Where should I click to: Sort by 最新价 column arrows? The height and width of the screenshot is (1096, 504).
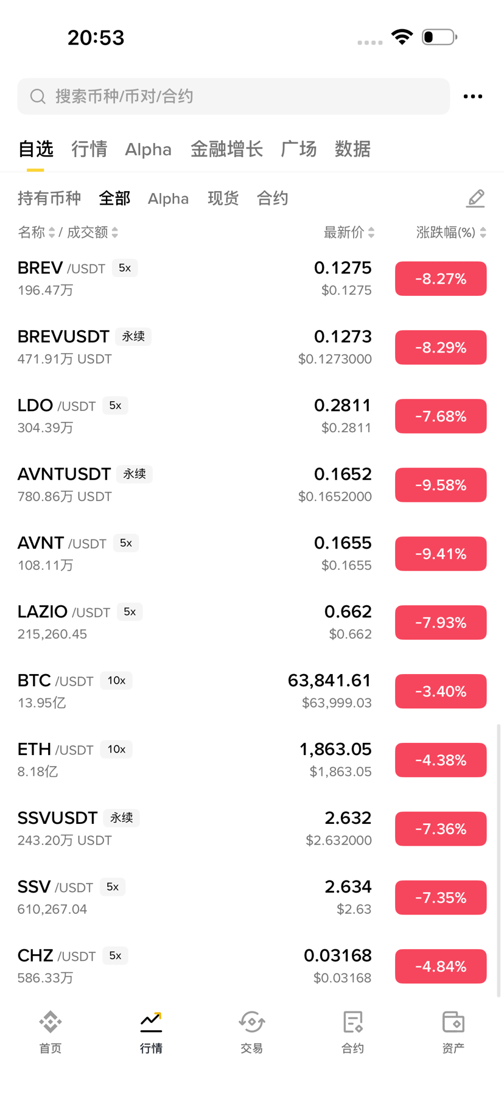point(371,232)
